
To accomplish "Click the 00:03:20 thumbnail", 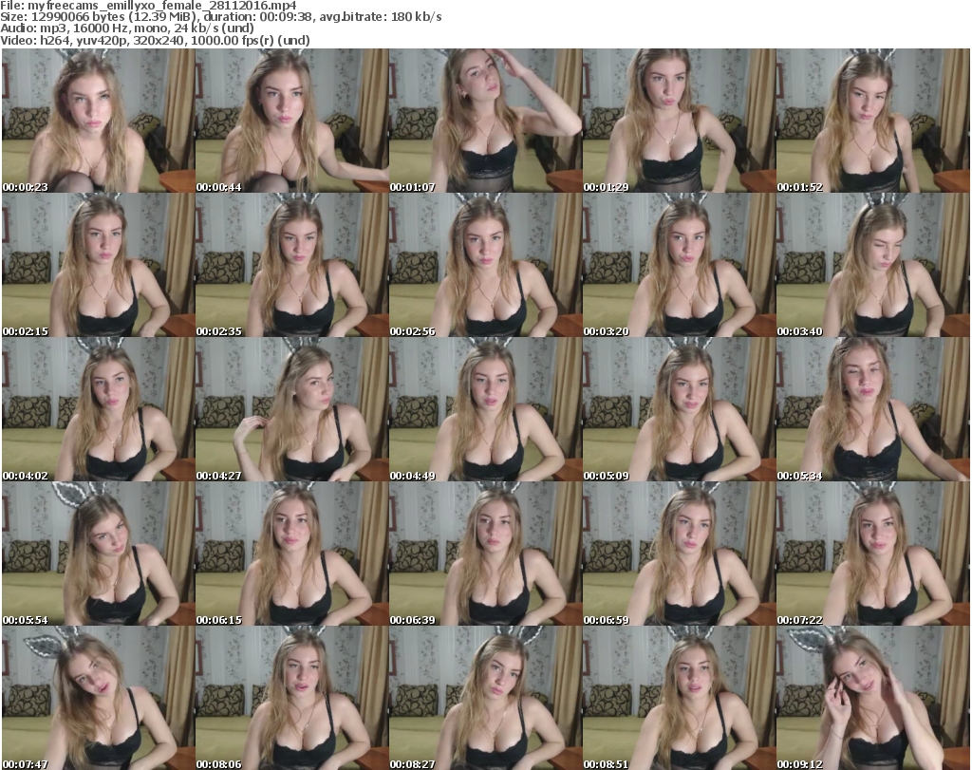I will tap(680, 265).
